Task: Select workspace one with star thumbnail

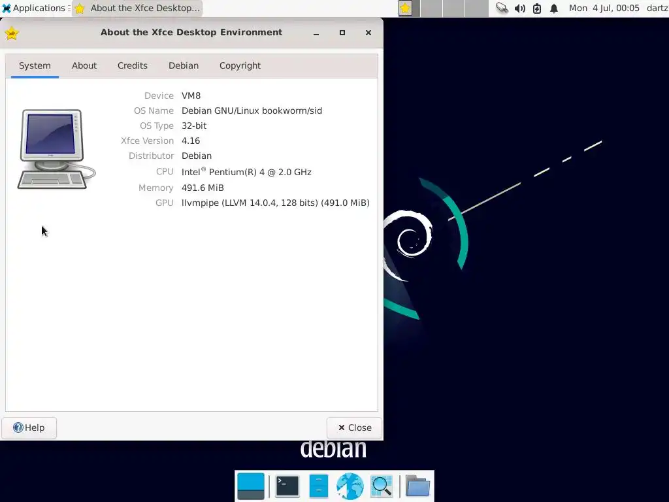Action: pyautogui.click(x=405, y=8)
